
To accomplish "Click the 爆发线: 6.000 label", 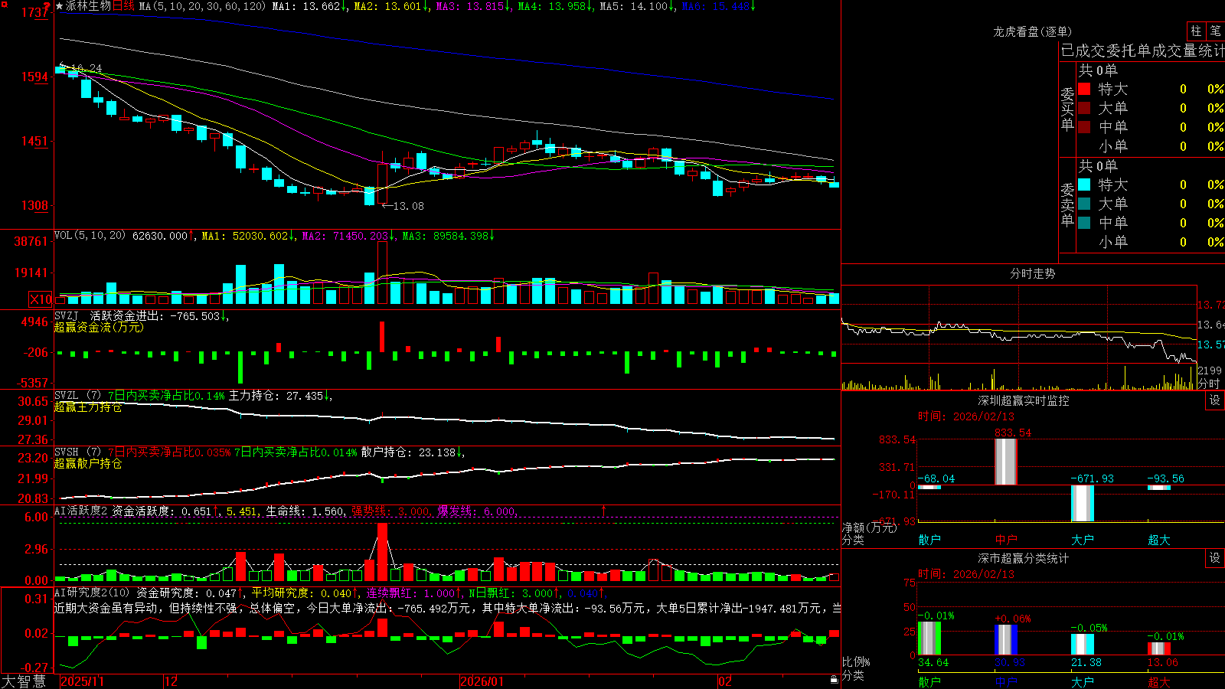I will point(478,511).
